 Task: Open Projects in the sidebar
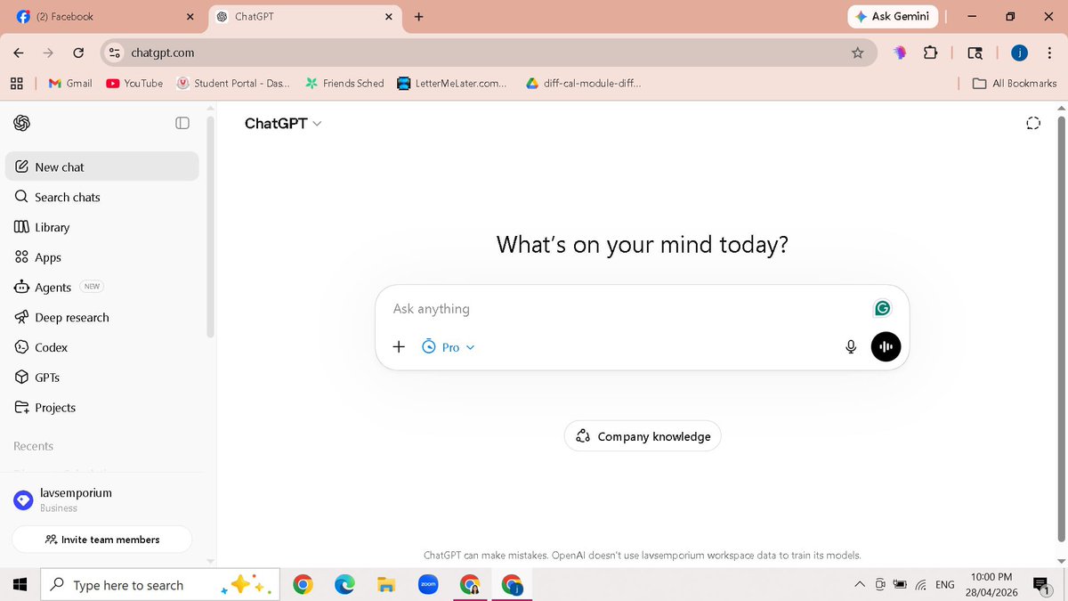click(x=102, y=407)
